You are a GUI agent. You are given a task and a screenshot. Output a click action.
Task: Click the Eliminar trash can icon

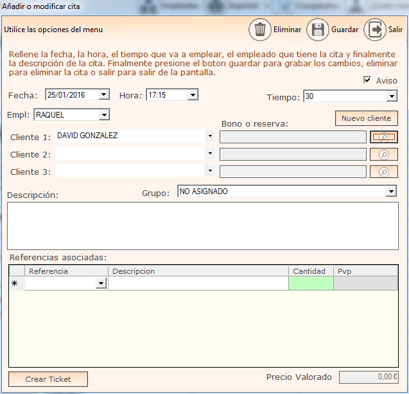pyautogui.click(x=260, y=30)
